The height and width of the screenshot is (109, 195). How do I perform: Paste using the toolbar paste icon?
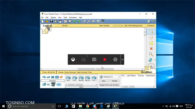point(70,21)
